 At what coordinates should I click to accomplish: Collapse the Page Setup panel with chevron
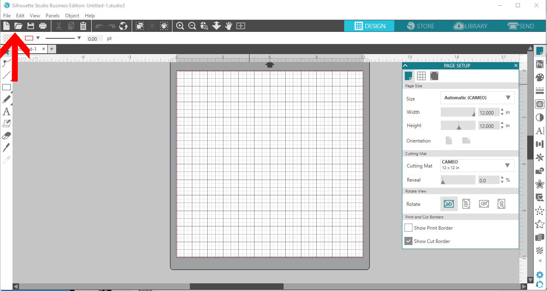405,65
